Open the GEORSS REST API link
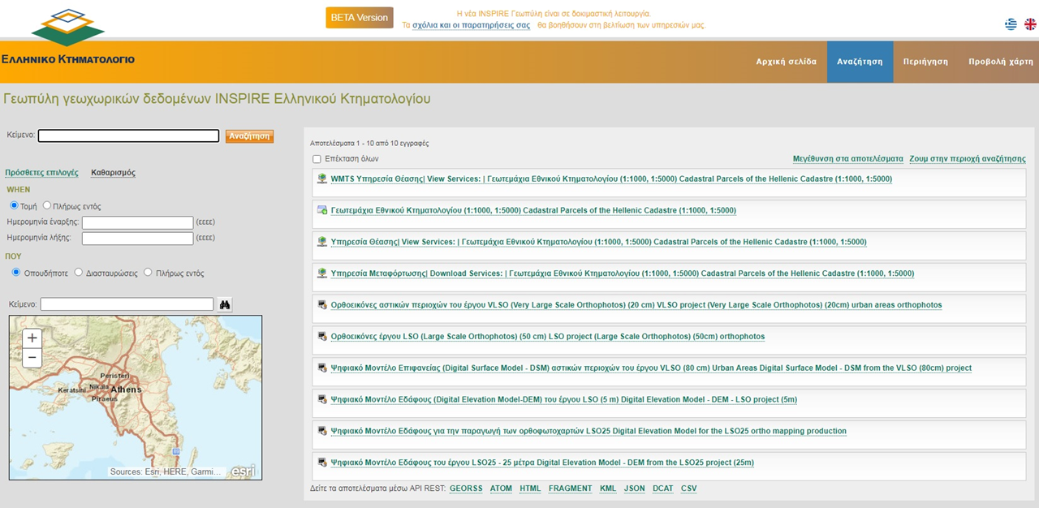Screen dimensions: 1039x508 pos(466,489)
